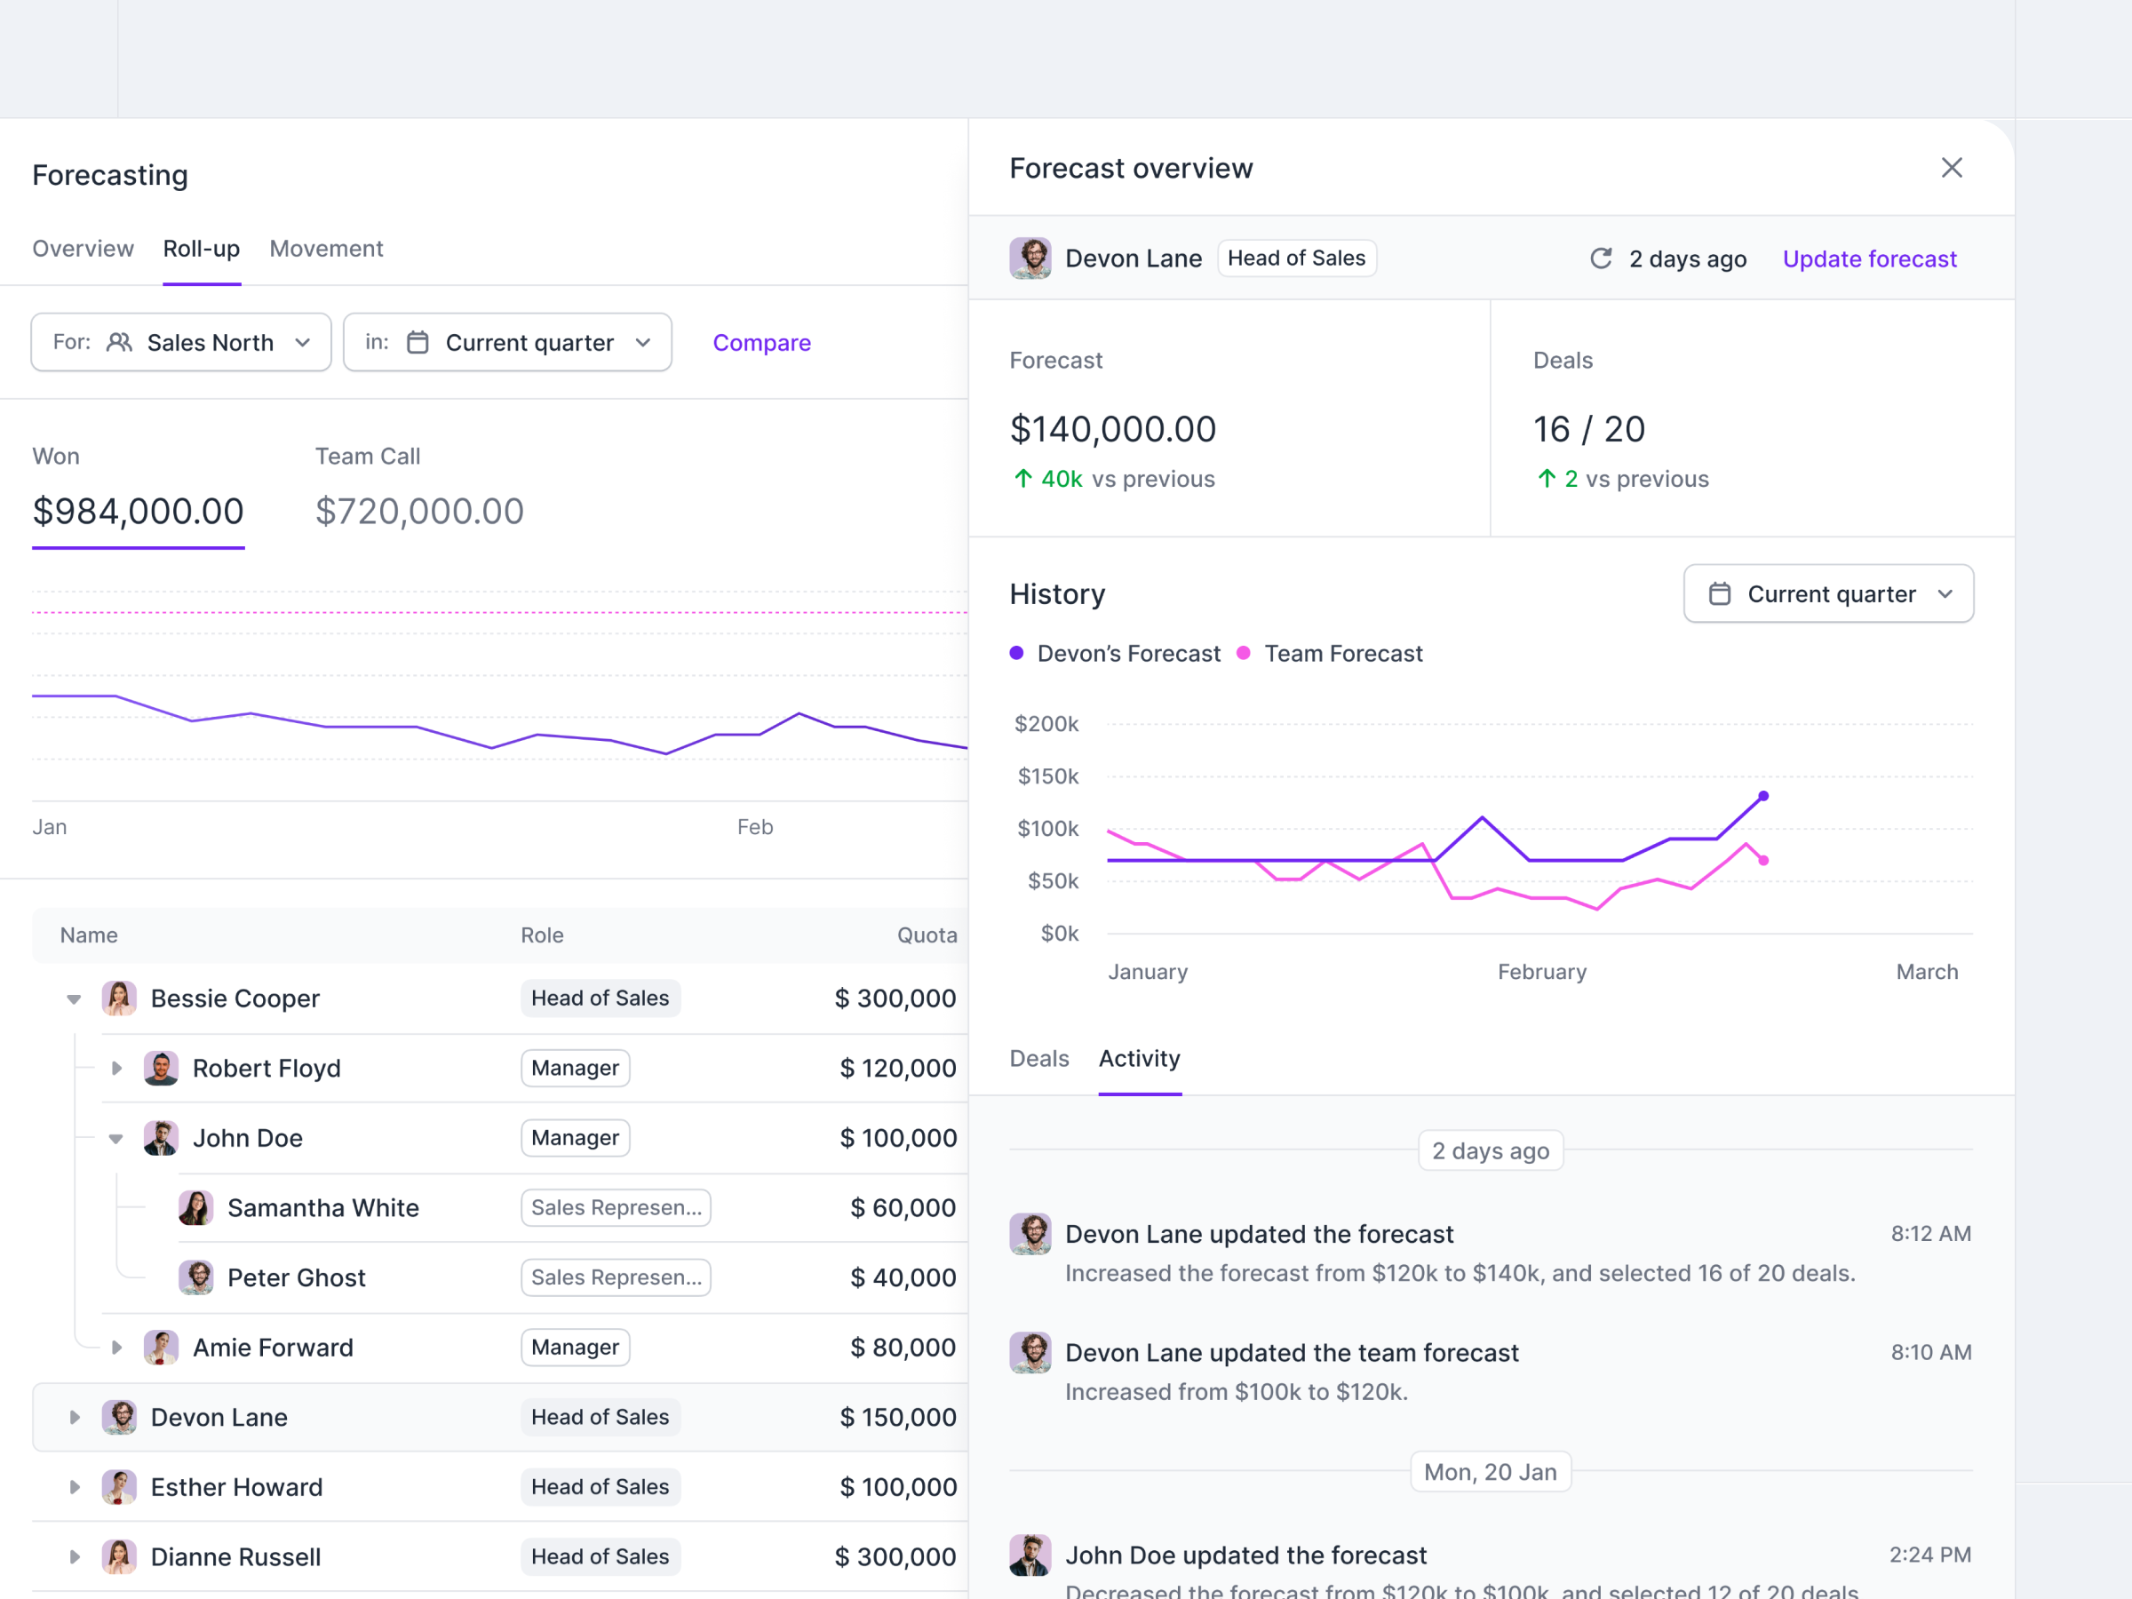
Task: Click the refresh icon beside 2 days ago
Action: pyautogui.click(x=1600, y=259)
